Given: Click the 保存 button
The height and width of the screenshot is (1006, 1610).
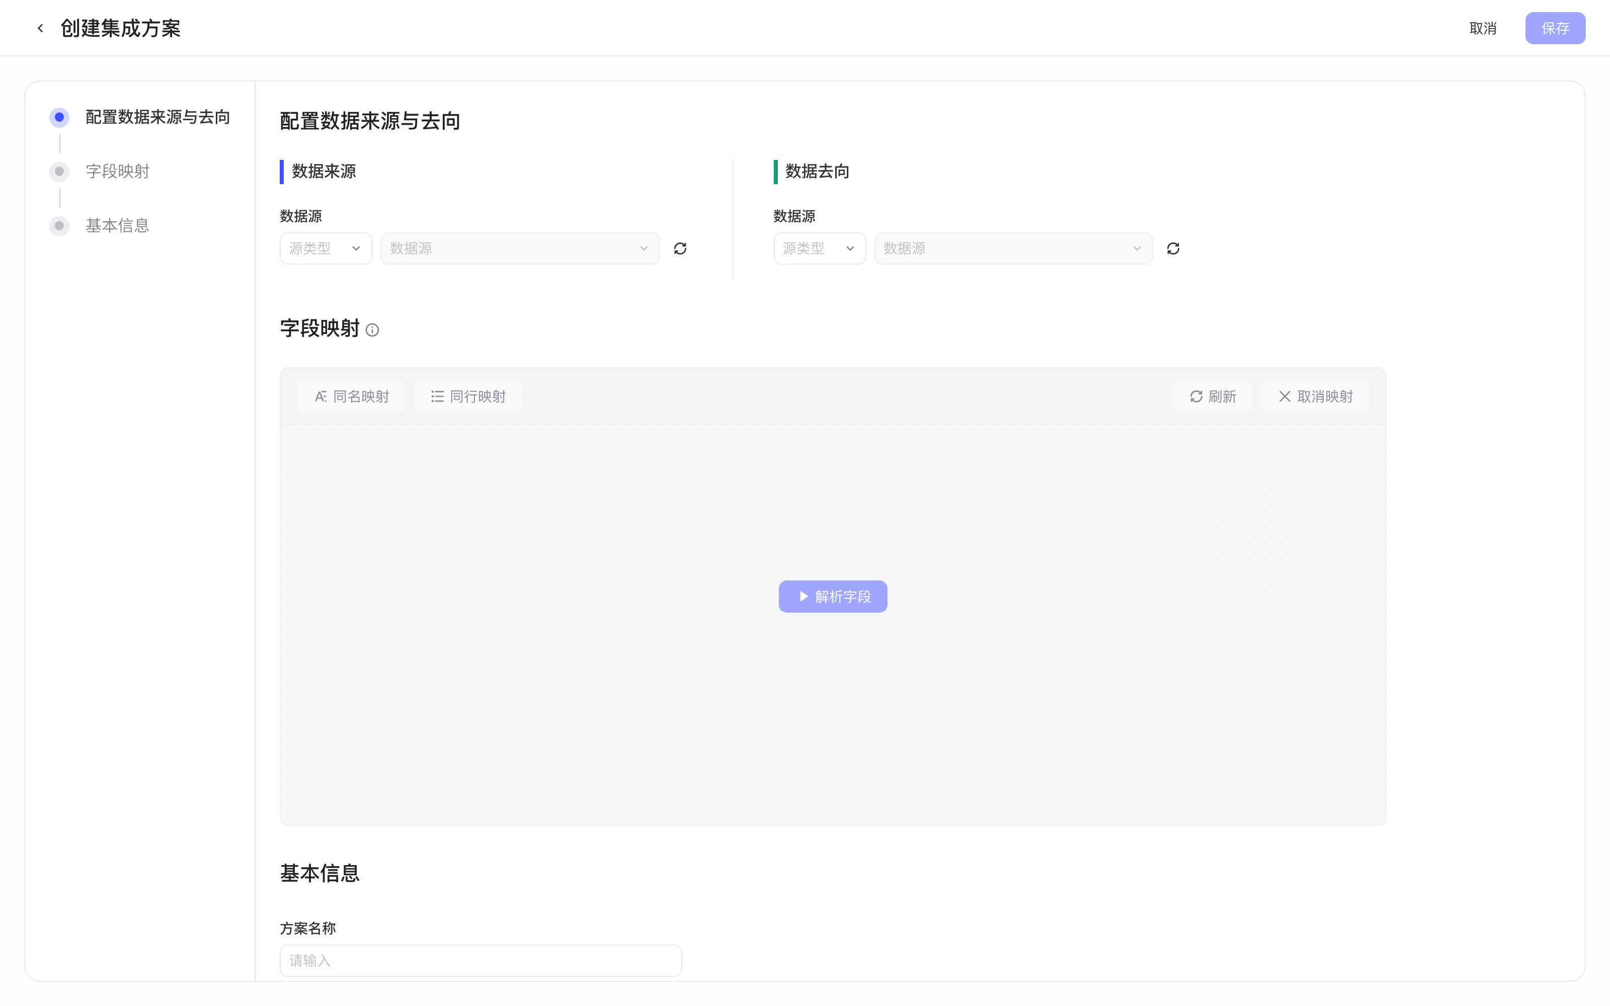Looking at the screenshot, I should [x=1556, y=28].
